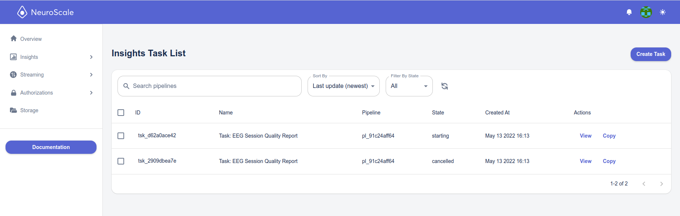
Task: Go to the previous page arrow
Action: pos(644,184)
